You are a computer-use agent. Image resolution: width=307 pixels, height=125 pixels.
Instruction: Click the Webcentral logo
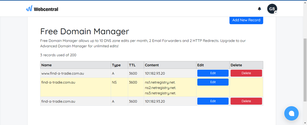pos(42,9)
